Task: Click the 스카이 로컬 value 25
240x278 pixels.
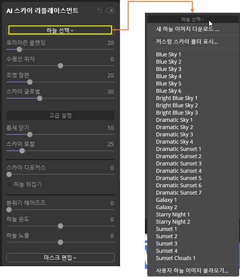Action: (111, 144)
